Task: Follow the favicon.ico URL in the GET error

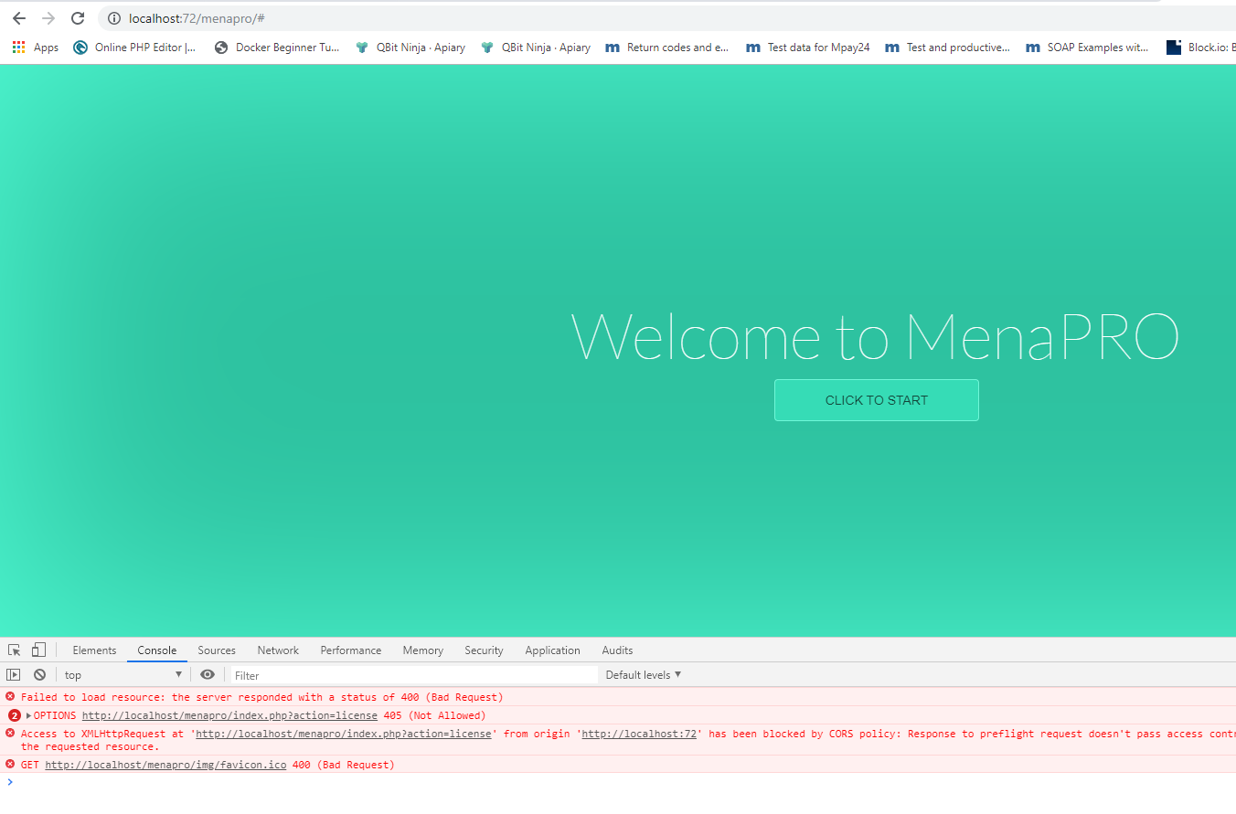Action: tap(165, 765)
